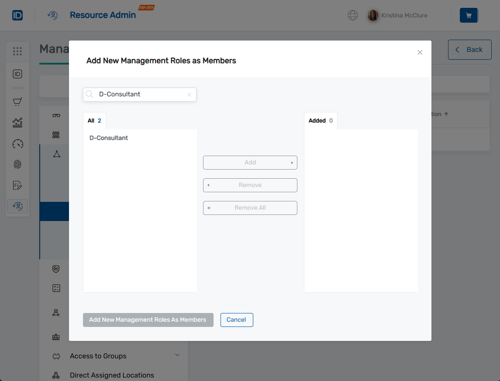Collapse the Access to Groups section
Image resolution: width=500 pixels, height=381 pixels.
coord(177,356)
